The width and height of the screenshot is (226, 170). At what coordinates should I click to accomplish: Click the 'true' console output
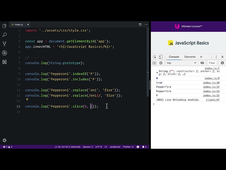tap(159, 83)
